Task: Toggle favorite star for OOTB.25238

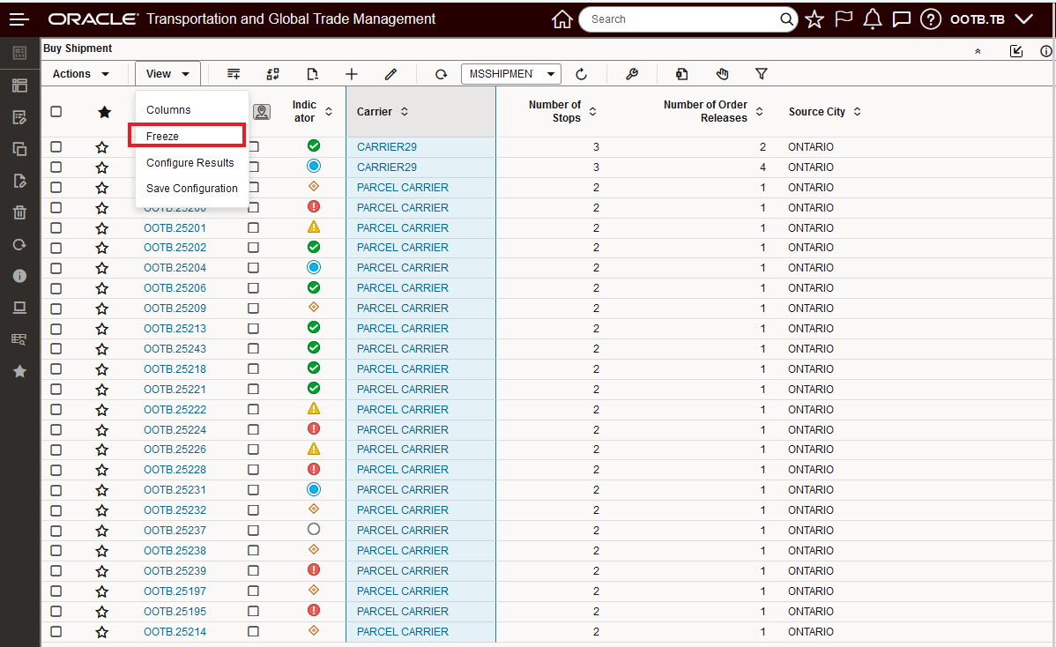Action: pos(101,551)
